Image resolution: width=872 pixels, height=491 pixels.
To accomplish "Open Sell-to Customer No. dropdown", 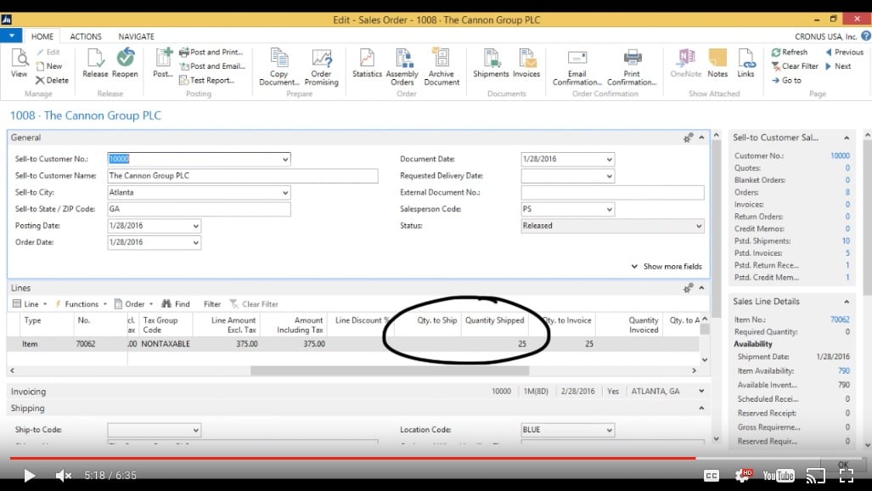I will click(x=284, y=159).
